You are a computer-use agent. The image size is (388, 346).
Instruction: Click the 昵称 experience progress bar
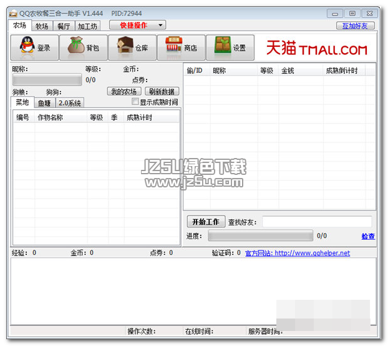(47, 80)
